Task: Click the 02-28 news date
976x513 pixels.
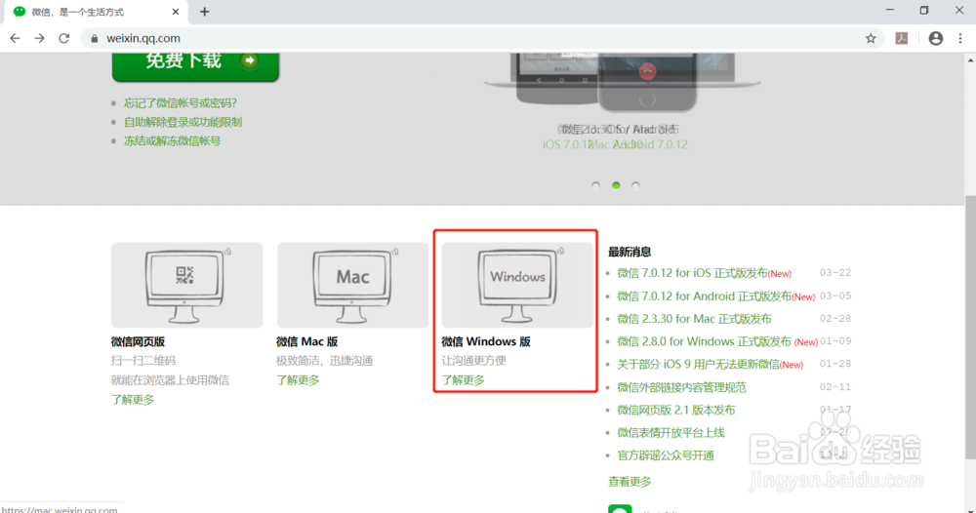Action: tap(835, 318)
